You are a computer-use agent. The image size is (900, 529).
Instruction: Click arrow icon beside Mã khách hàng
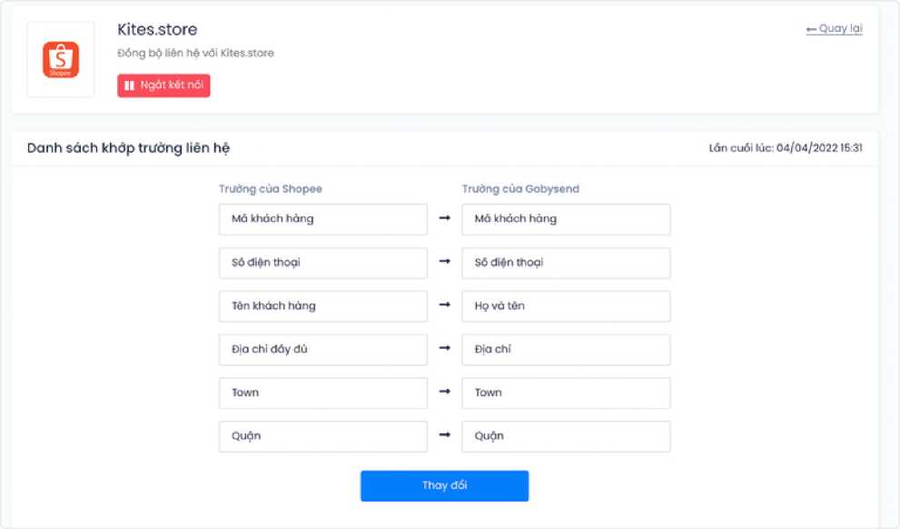tap(444, 218)
